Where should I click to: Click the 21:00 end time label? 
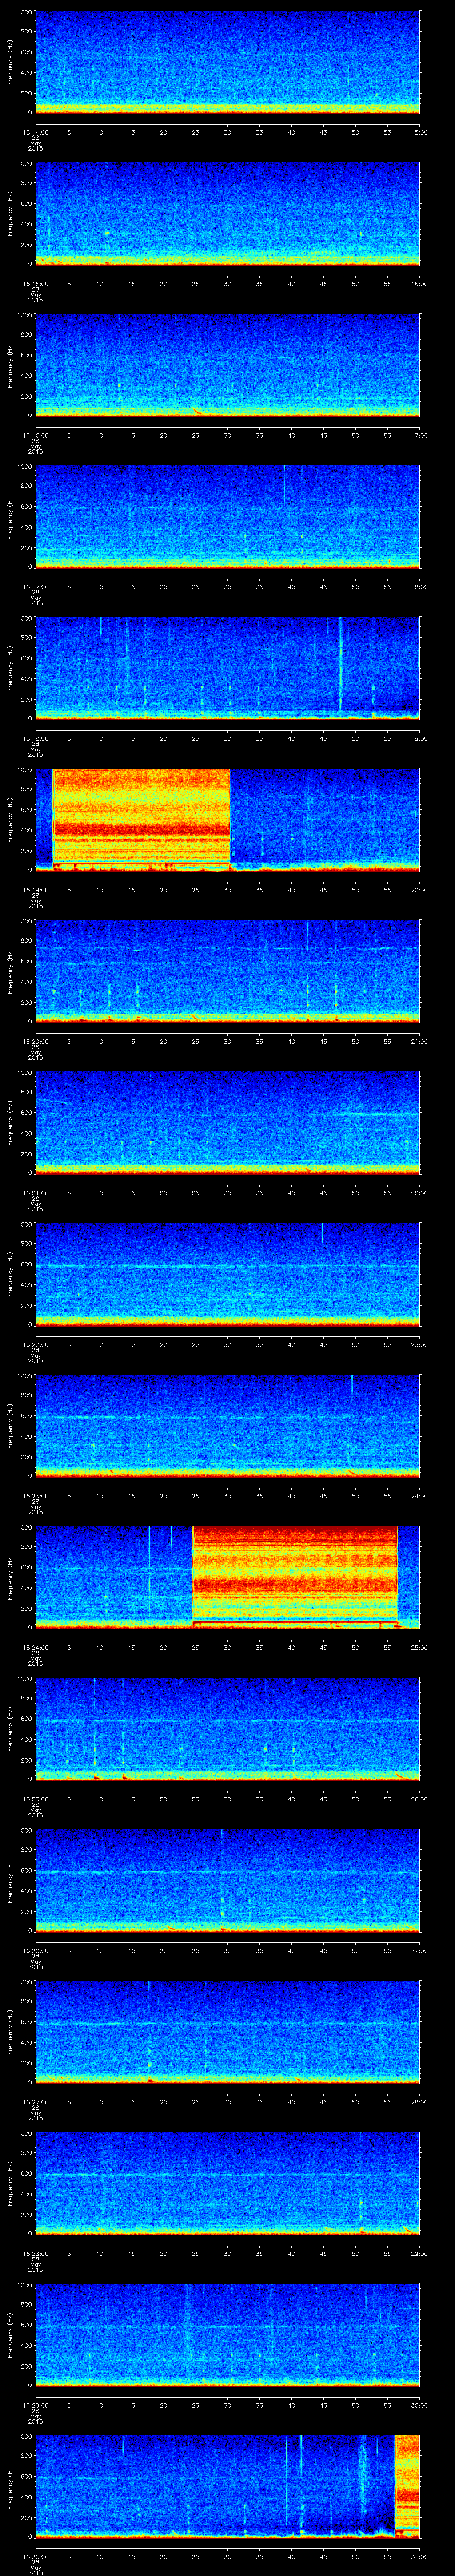[x=419, y=1041]
